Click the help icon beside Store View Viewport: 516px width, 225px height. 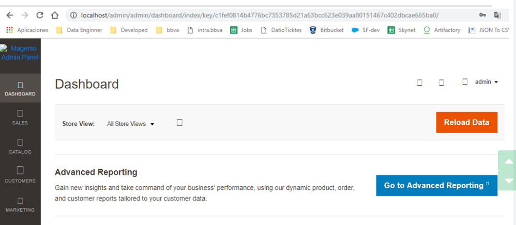(x=179, y=123)
